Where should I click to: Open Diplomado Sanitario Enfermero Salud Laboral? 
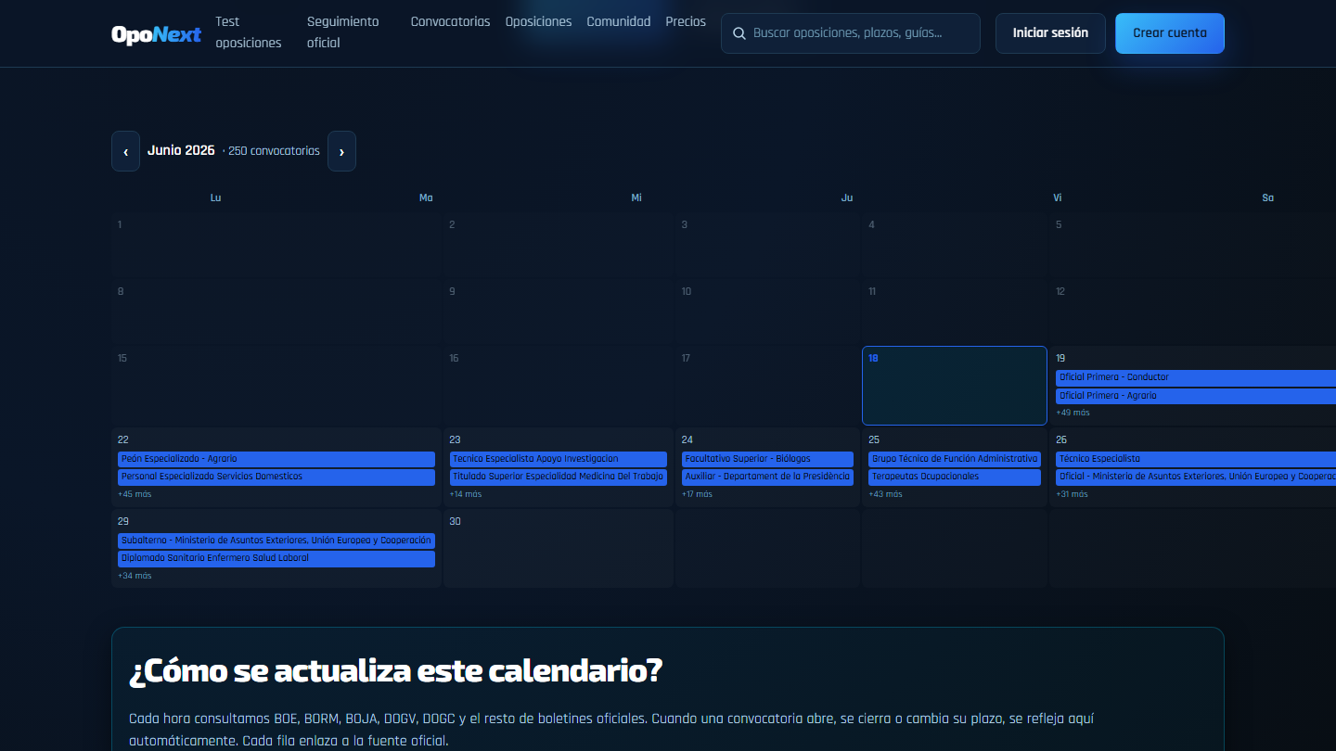pos(276,558)
